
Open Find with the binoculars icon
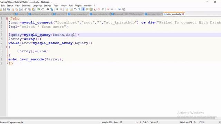[x=48, y=9]
